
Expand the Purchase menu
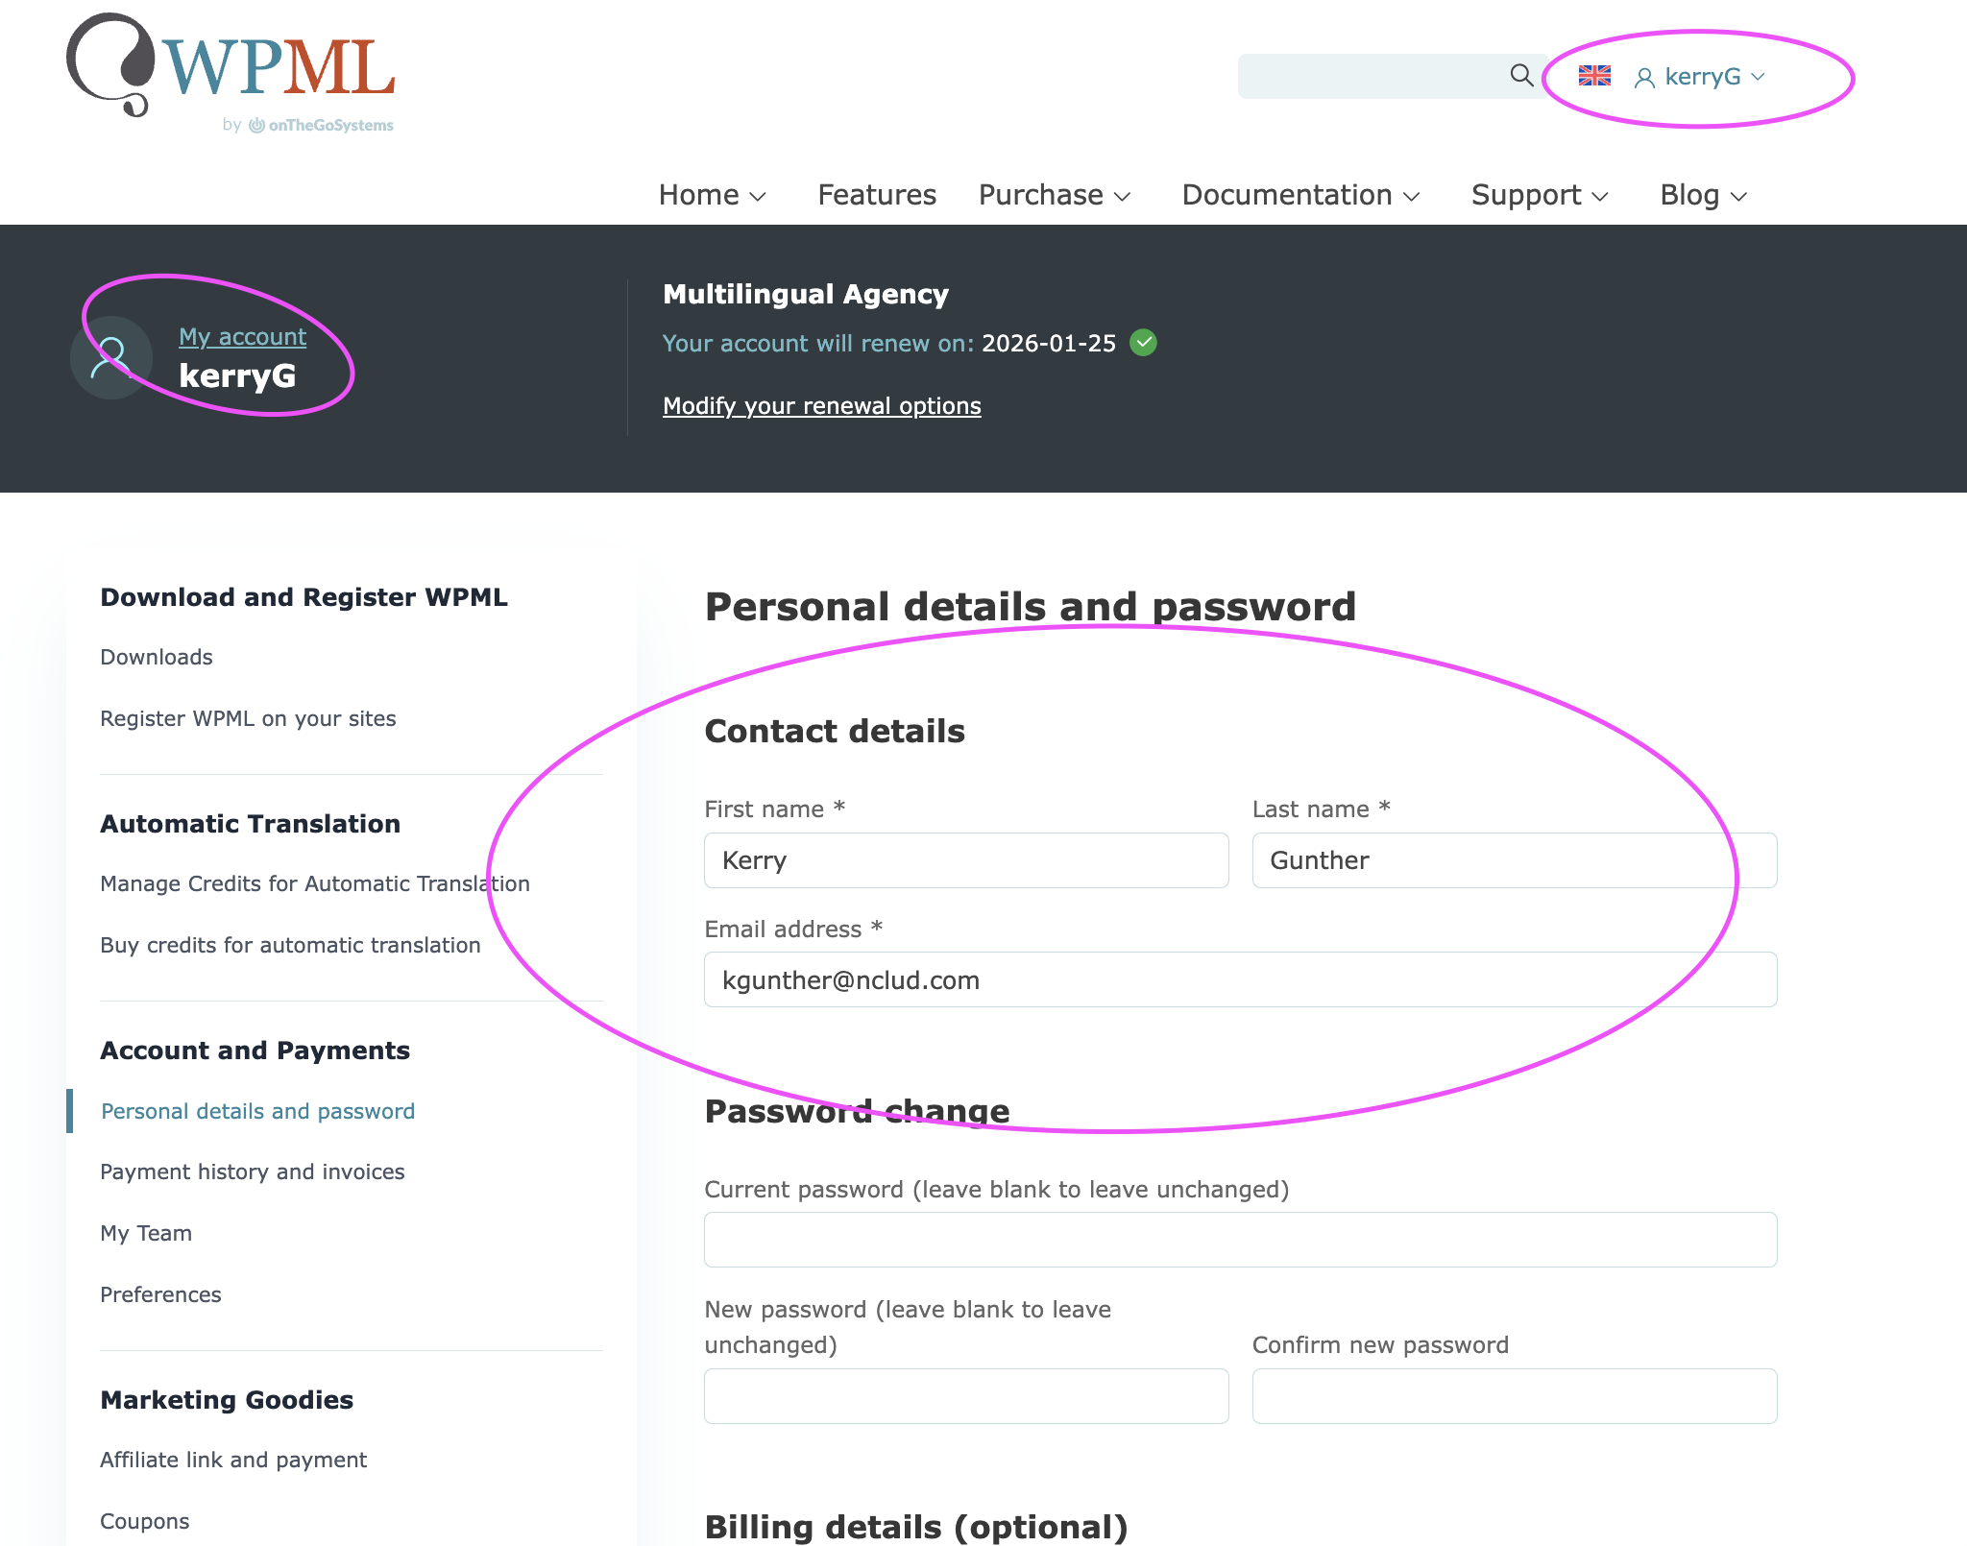(x=1055, y=195)
